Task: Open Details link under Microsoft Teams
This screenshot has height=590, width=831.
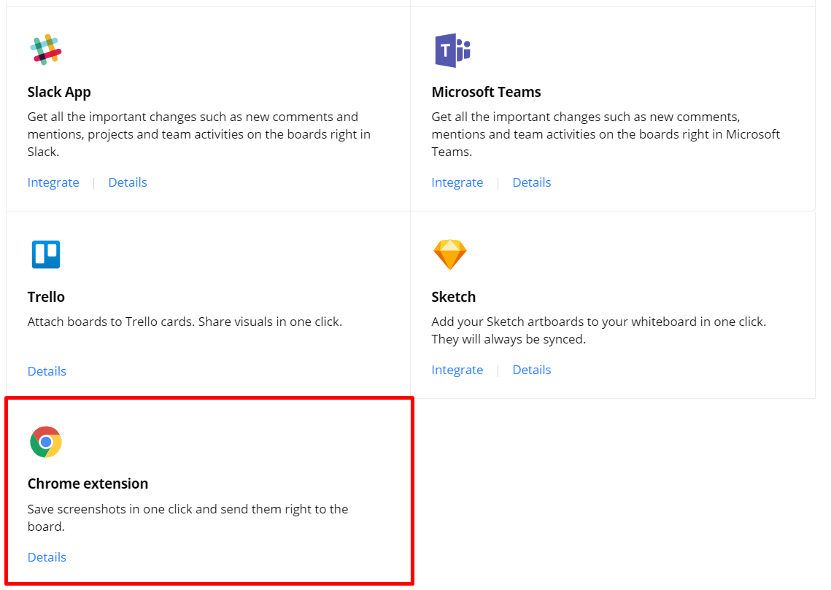Action: coord(531,182)
